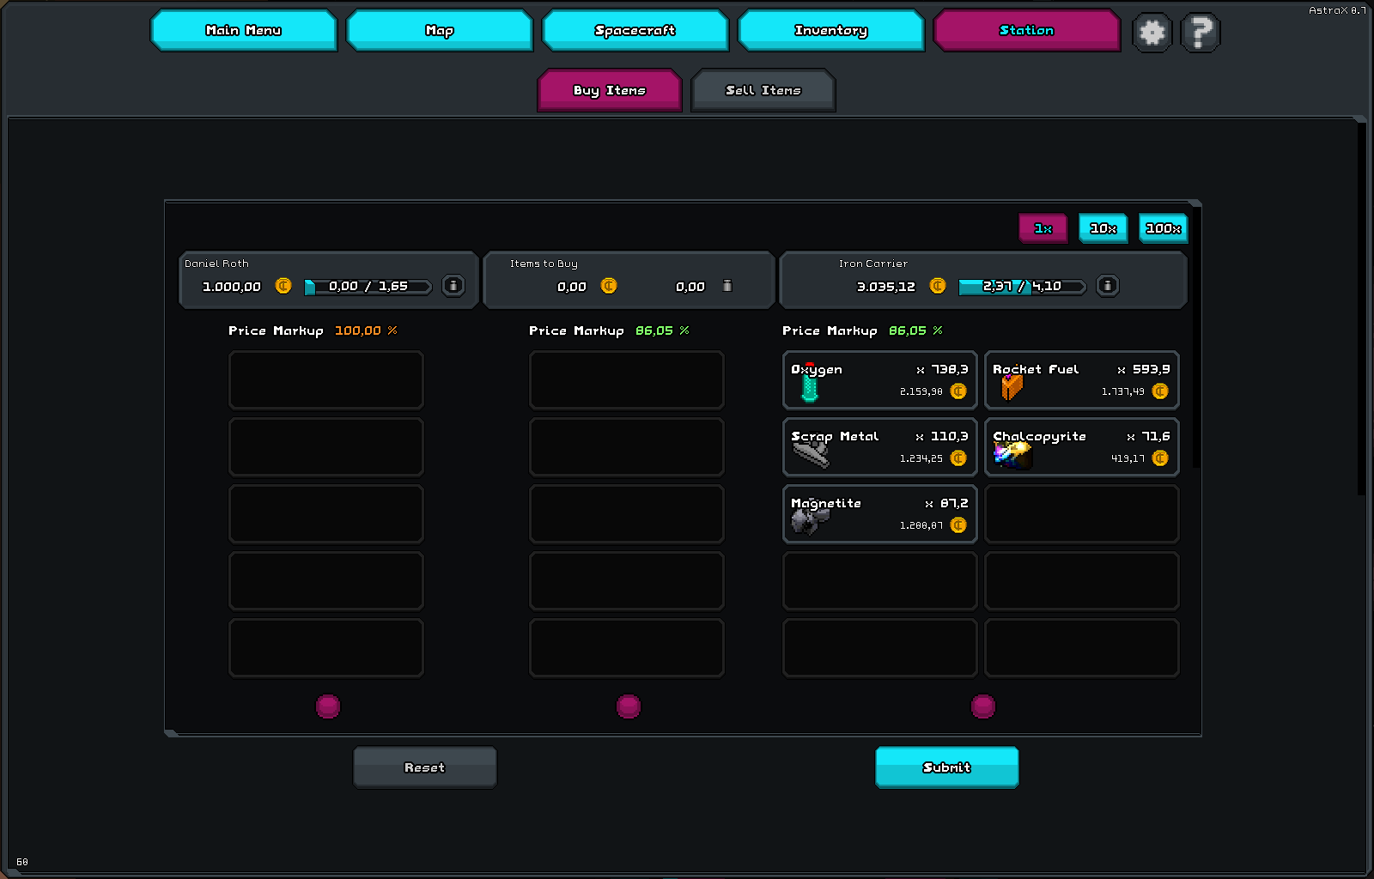Select the Rocket Fuel item
This screenshot has height=879, width=1374.
pyautogui.click(x=1081, y=379)
